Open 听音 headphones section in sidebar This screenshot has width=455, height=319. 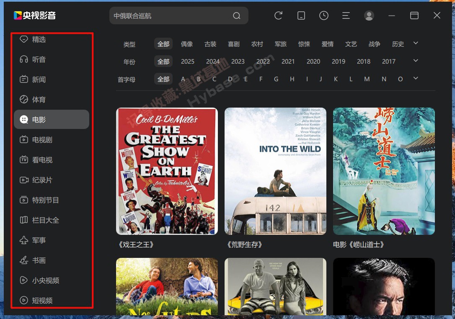pyautogui.click(x=39, y=59)
